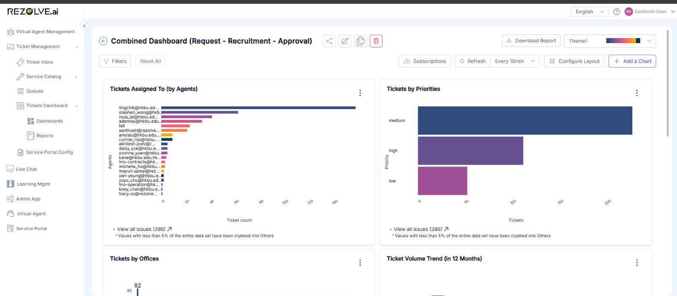Image resolution: width=677 pixels, height=296 pixels.
Task: Click the Filters button
Action: pos(115,61)
